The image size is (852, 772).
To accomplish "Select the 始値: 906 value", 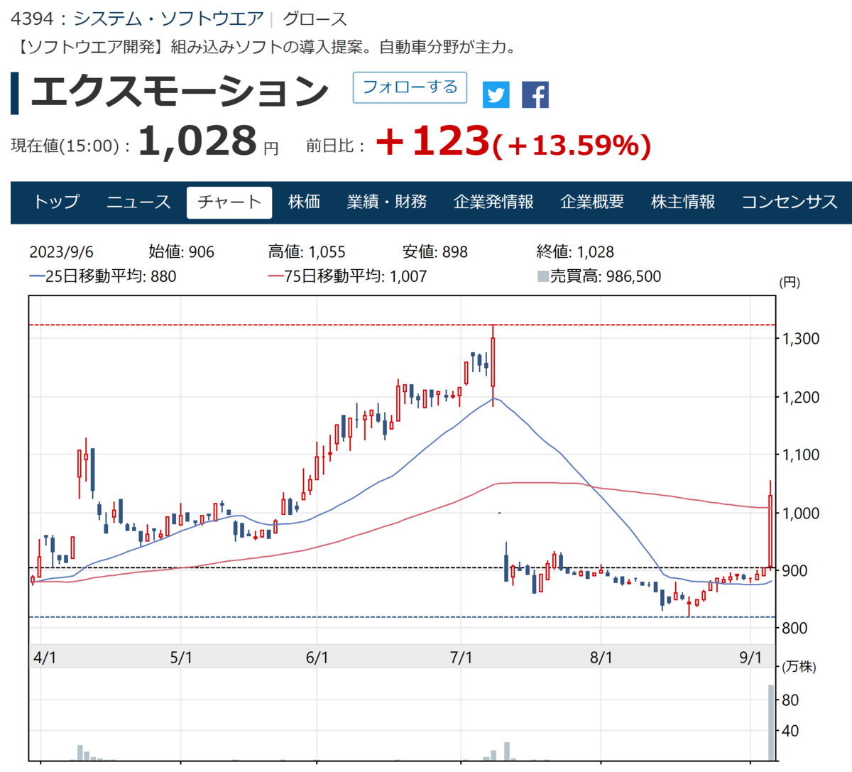I will click(x=181, y=252).
